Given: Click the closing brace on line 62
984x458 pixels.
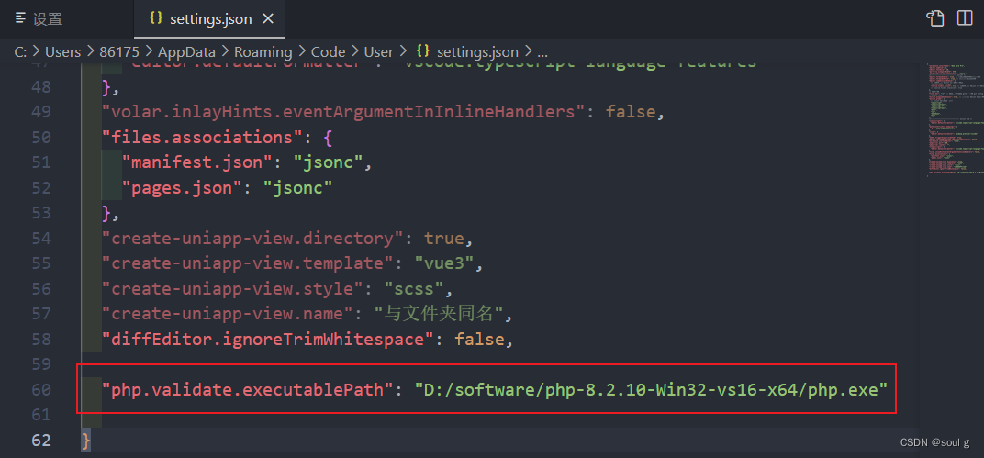Looking at the screenshot, I should point(86,441).
